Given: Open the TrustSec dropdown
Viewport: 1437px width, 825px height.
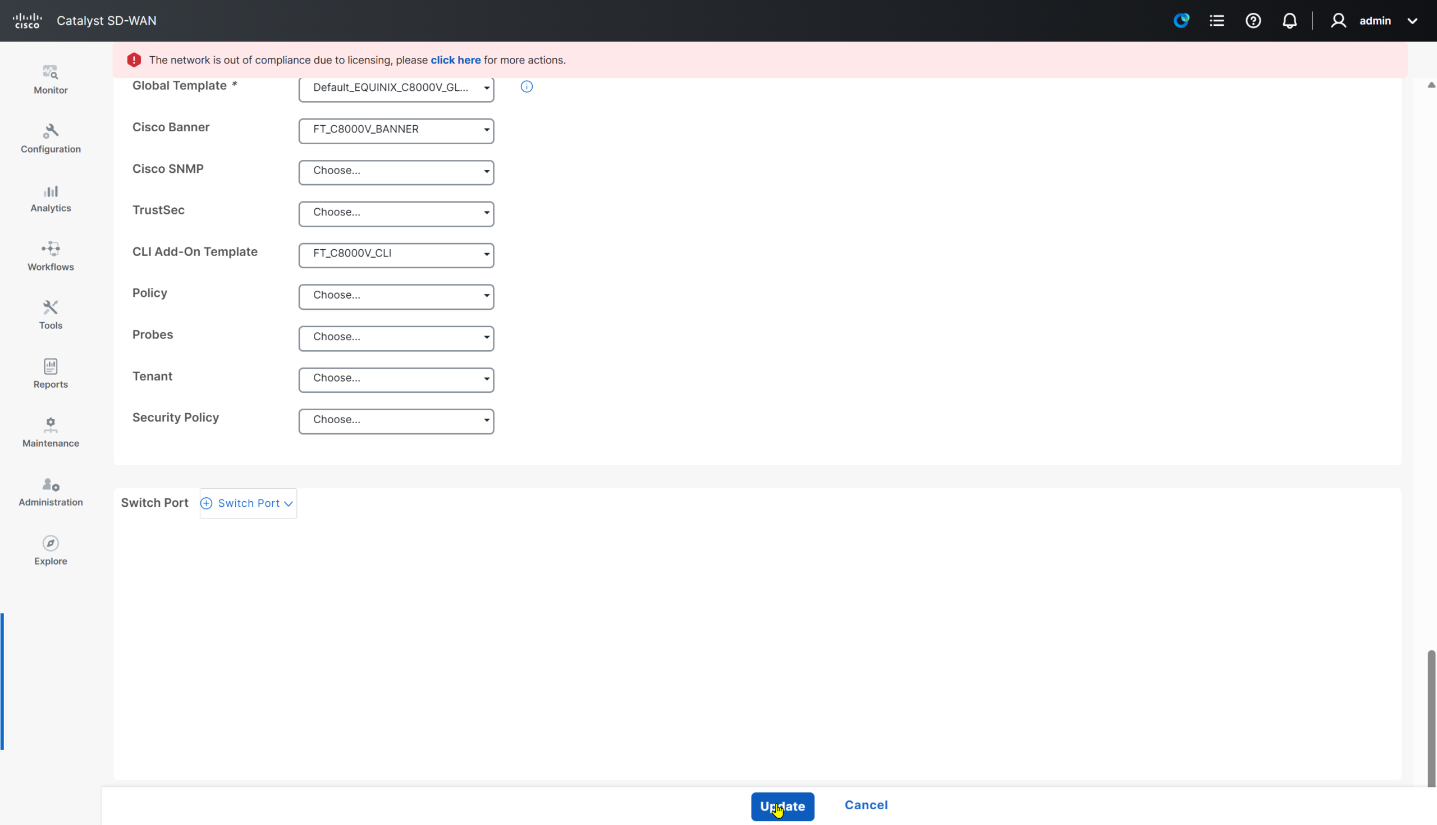Looking at the screenshot, I should [x=396, y=214].
